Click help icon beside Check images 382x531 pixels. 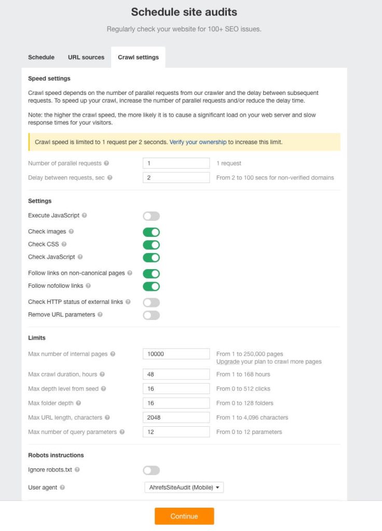pyautogui.click(x=71, y=232)
